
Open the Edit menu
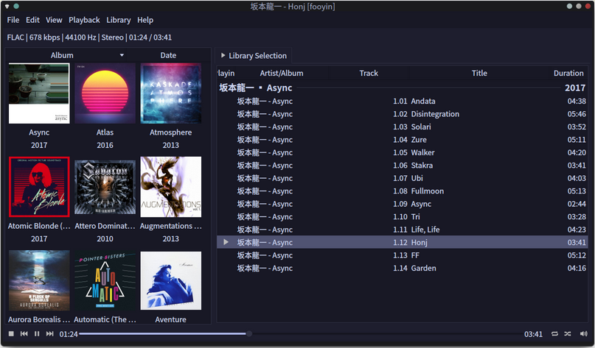32,20
